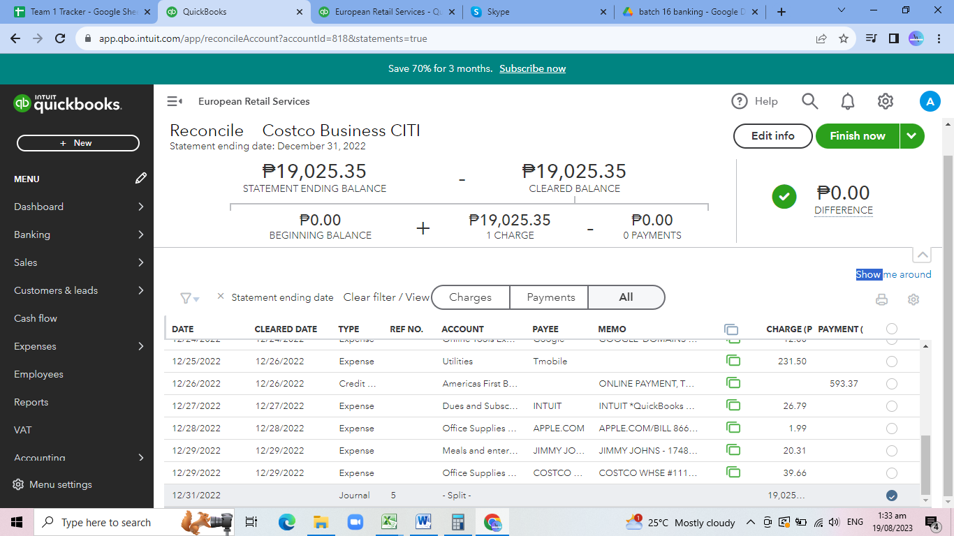Open match icon for 593.37 payment row
Viewport: 954px width, 536px height.
coord(733,383)
